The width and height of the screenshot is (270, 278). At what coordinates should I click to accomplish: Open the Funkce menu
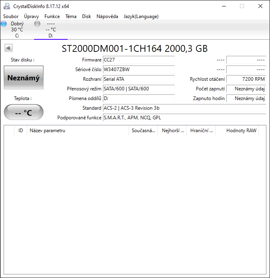tap(52, 16)
